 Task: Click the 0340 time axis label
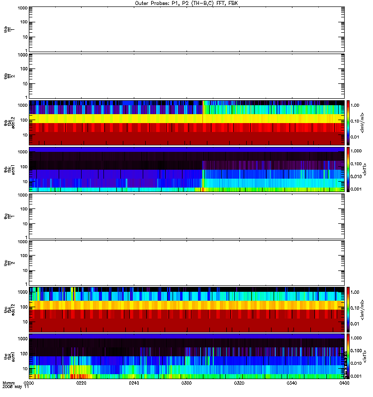[x=292, y=383]
